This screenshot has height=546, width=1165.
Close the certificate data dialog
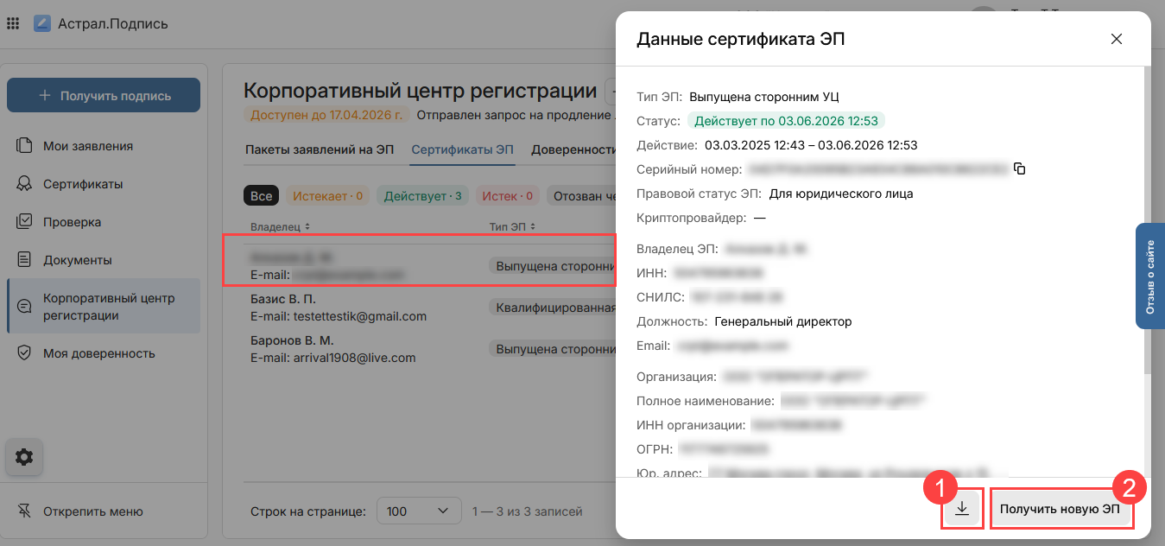tap(1116, 39)
